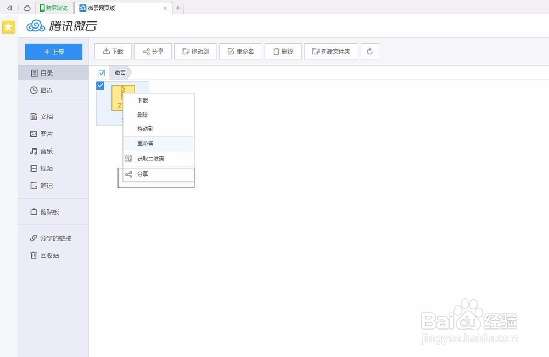The height and width of the screenshot is (357, 549).
Task: Choose 移动到 in the context menu
Action: pos(159,129)
